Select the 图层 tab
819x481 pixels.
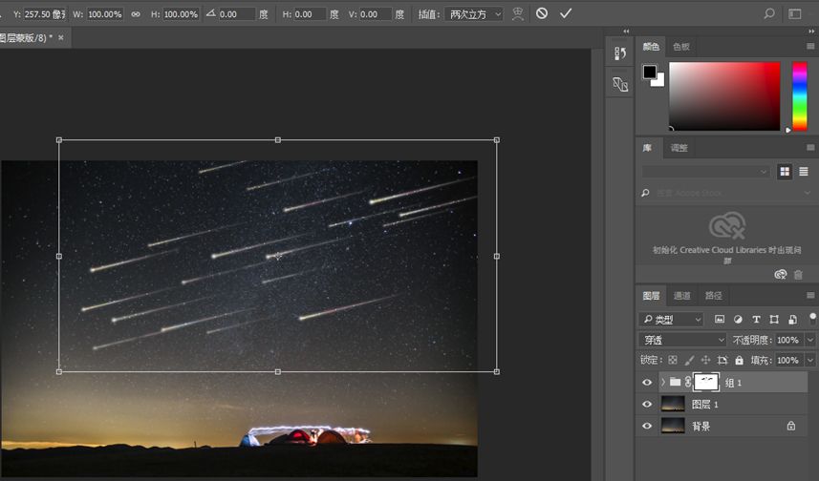pyautogui.click(x=651, y=296)
